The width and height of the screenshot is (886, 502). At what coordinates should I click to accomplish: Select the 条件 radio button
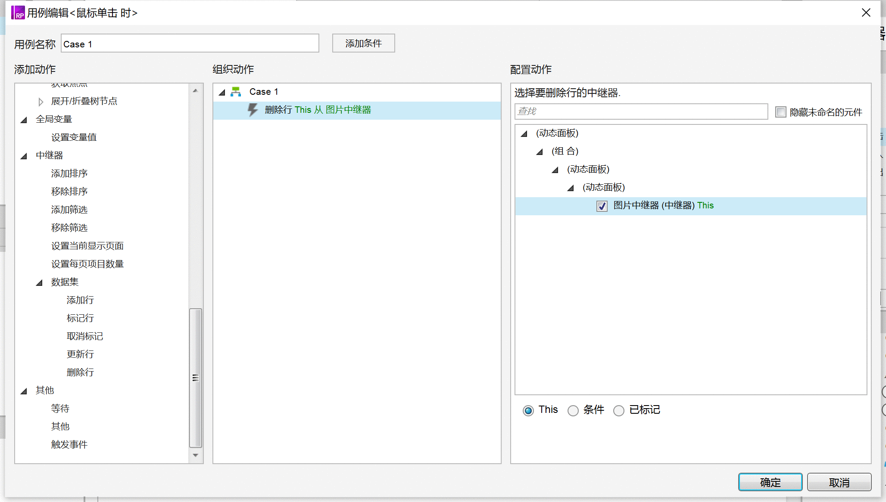click(573, 410)
